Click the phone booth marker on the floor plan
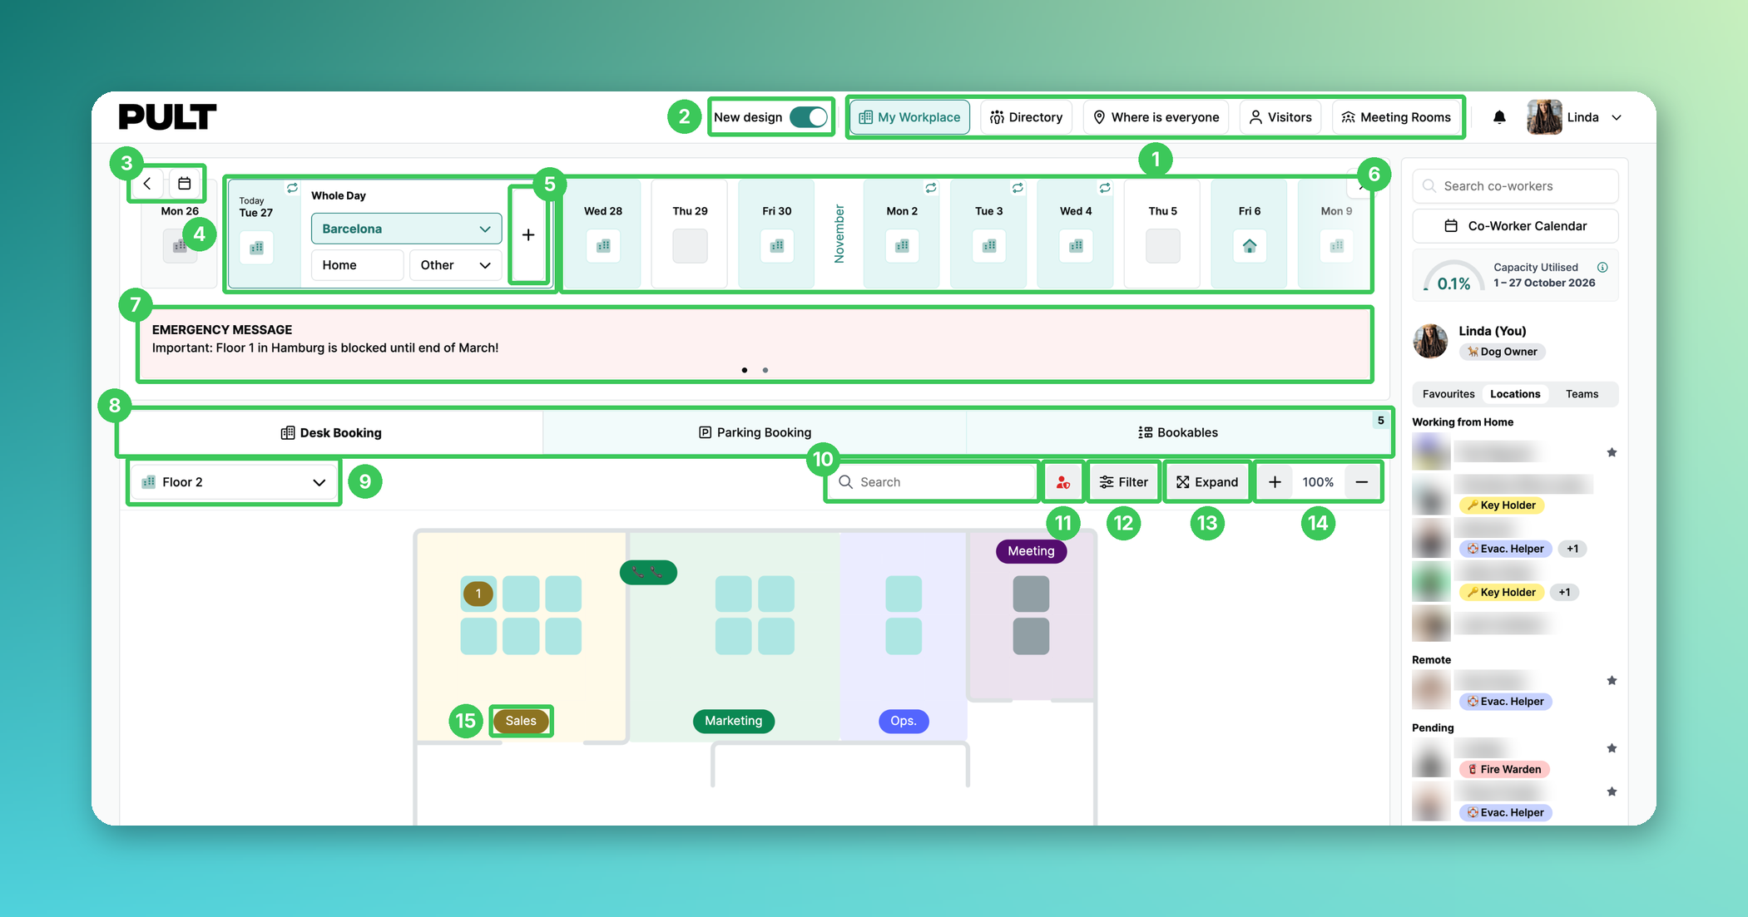1748x917 pixels. pyautogui.click(x=648, y=572)
